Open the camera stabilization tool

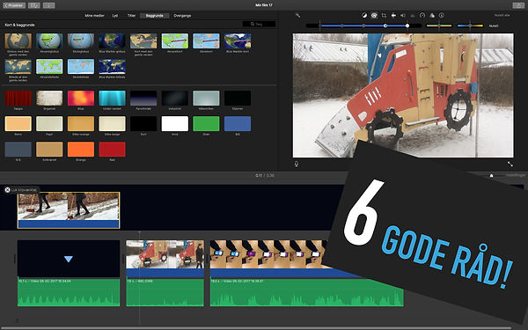point(393,16)
